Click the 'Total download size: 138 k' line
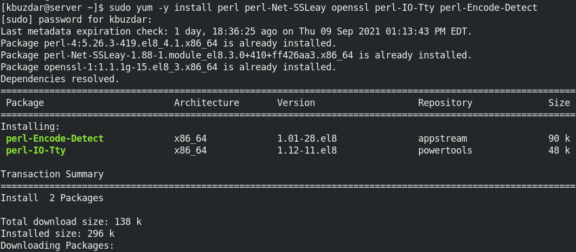This screenshot has height=252, width=576. (71, 222)
